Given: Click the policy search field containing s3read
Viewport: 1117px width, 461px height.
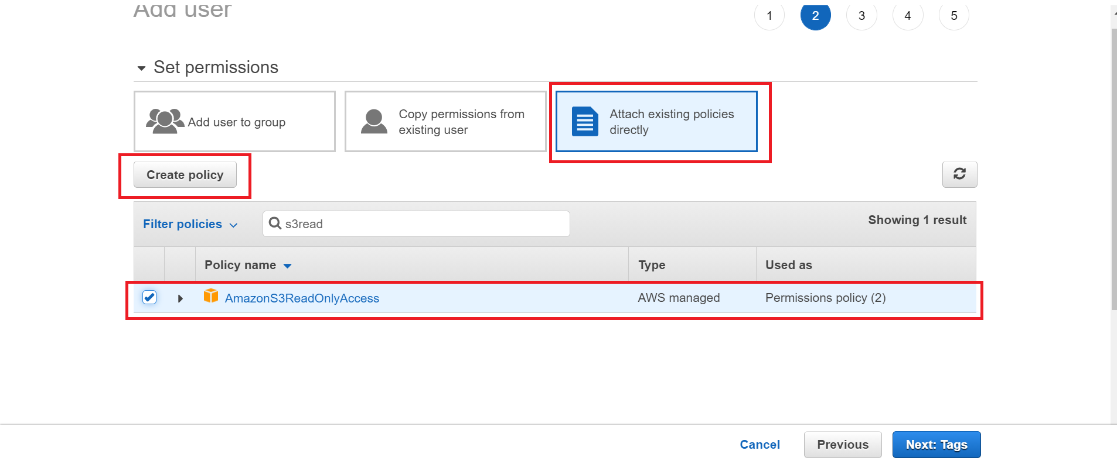Looking at the screenshot, I should (422, 224).
